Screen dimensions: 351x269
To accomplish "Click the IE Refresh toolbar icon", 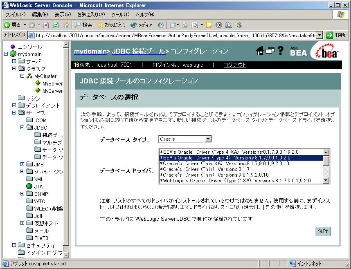I will pyautogui.click(x=56, y=25).
